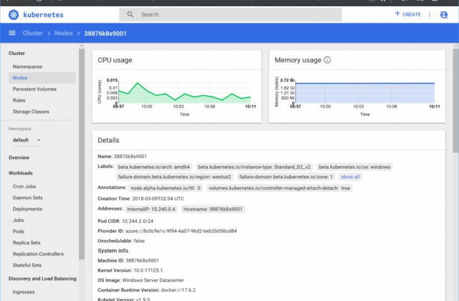Open Daemon Sets in the sidebar
Screen dimensions: 459x301
tap(28, 198)
